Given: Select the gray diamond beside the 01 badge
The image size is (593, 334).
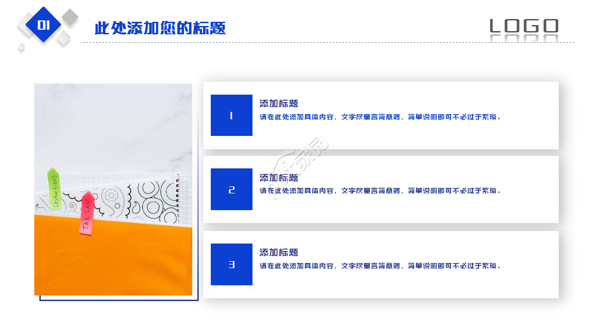Looking at the screenshot, I should (x=70, y=17).
